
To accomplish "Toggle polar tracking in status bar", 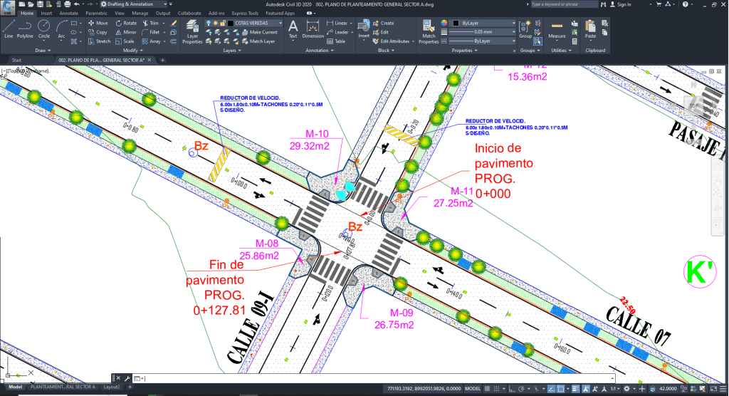I will (521, 389).
